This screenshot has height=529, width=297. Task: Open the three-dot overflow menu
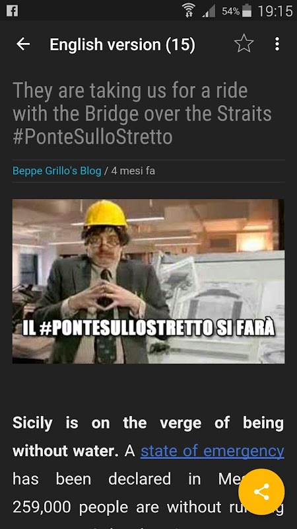pos(277,44)
